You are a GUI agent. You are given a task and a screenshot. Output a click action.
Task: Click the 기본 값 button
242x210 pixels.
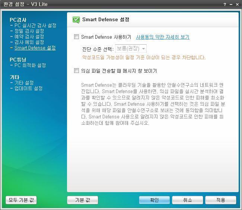point(83,200)
